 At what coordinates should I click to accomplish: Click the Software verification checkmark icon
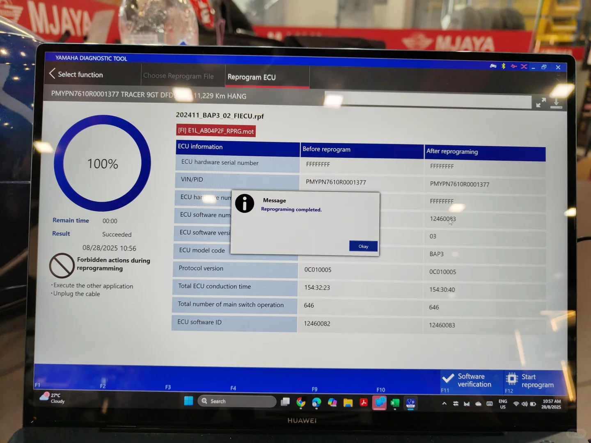point(448,378)
